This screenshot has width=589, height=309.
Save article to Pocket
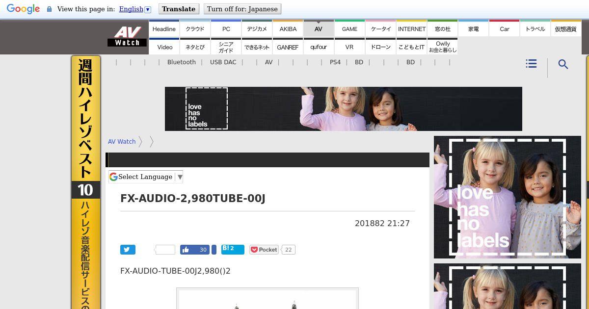(x=264, y=250)
